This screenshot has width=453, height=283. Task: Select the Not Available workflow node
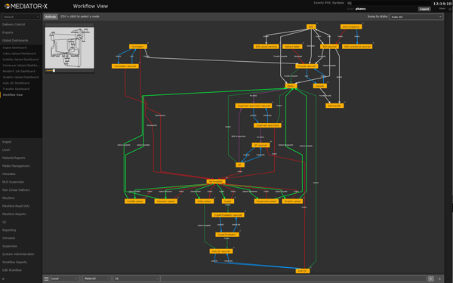pyautogui.click(x=216, y=182)
